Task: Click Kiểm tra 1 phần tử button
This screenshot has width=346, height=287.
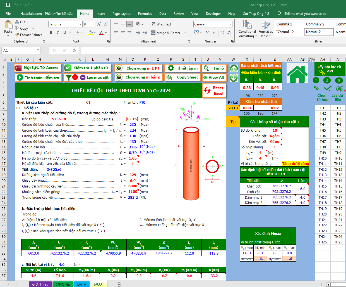Action: click(x=87, y=68)
